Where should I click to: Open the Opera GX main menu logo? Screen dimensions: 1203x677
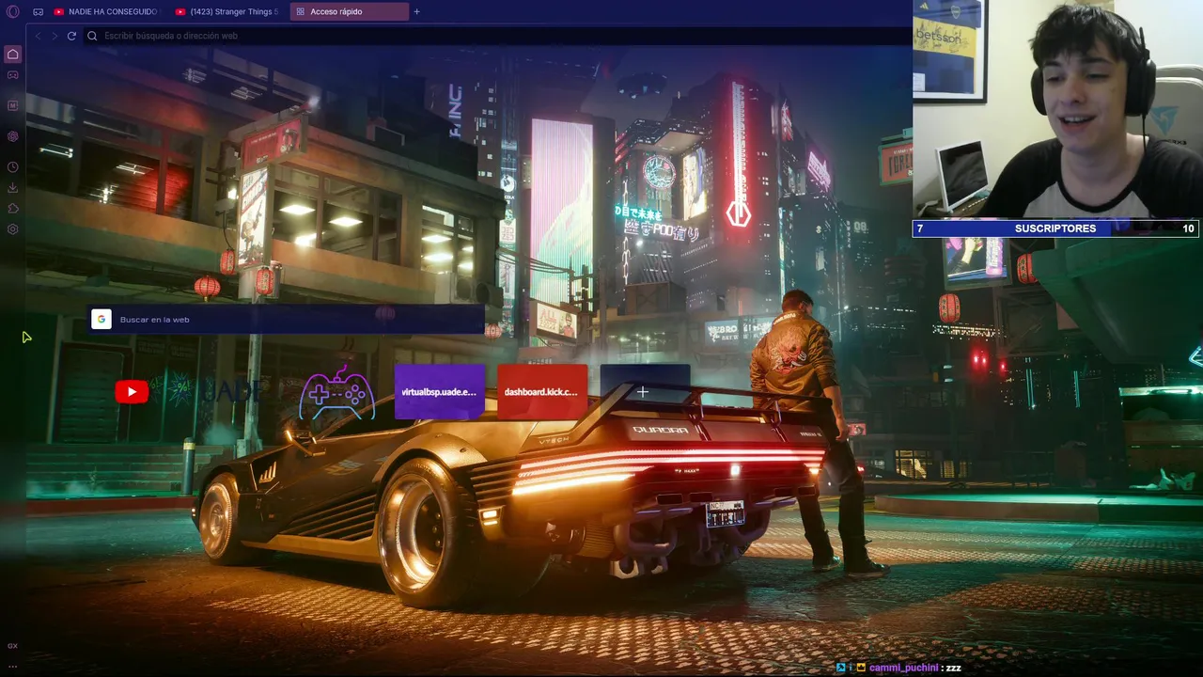coord(12,11)
